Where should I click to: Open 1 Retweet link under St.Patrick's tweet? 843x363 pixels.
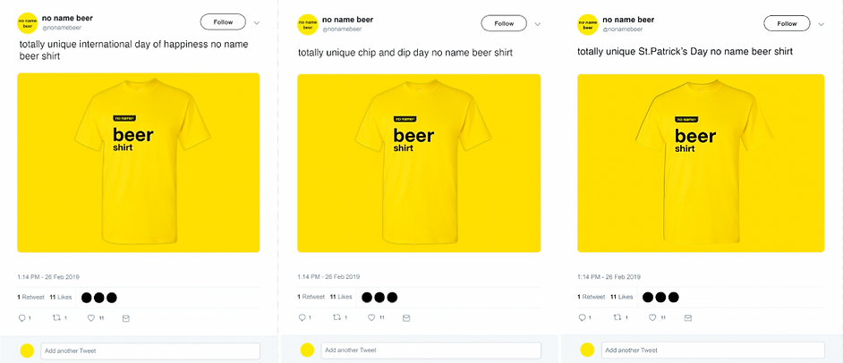click(x=591, y=297)
